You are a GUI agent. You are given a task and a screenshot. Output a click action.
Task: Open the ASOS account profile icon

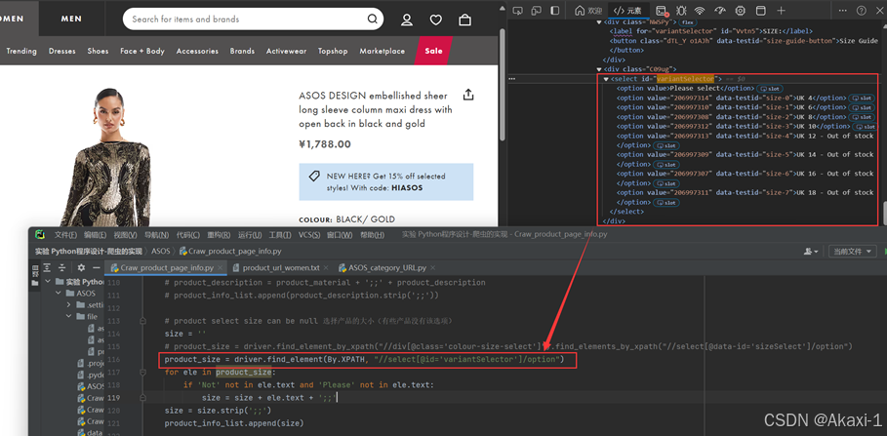(x=407, y=20)
